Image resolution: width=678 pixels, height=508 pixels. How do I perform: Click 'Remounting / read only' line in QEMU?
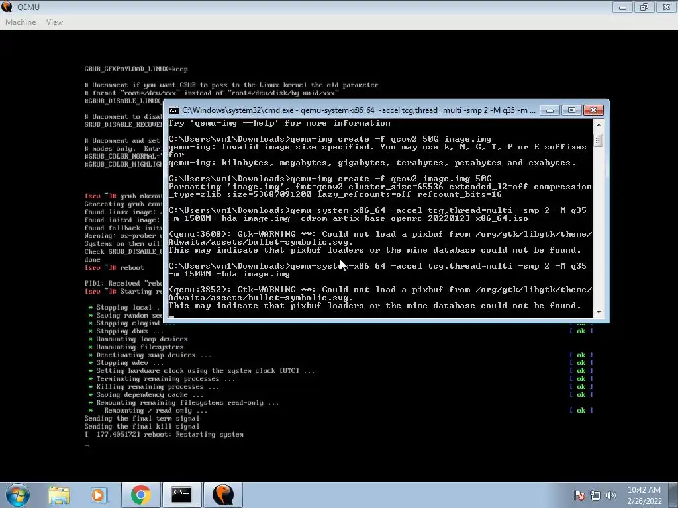(x=148, y=410)
